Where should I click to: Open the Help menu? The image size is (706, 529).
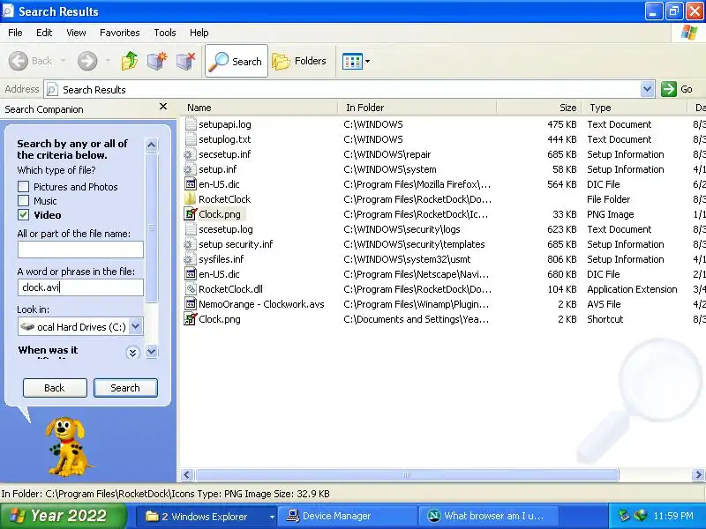[199, 33]
